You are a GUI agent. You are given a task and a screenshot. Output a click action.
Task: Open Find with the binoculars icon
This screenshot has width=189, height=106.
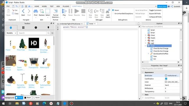click(x=35, y=11)
